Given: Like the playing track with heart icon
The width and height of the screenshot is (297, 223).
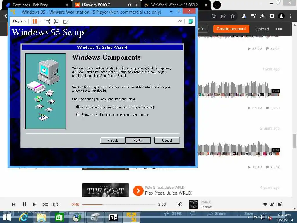Looking at the screenshot, I should pyautogui.click(x=265, y=204).
